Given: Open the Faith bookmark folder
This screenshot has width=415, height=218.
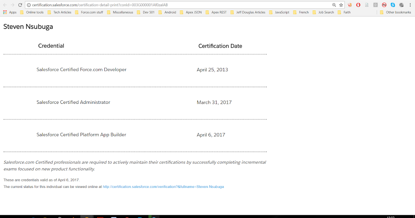Looking at the screenshot, I should [x=344, y=12].
